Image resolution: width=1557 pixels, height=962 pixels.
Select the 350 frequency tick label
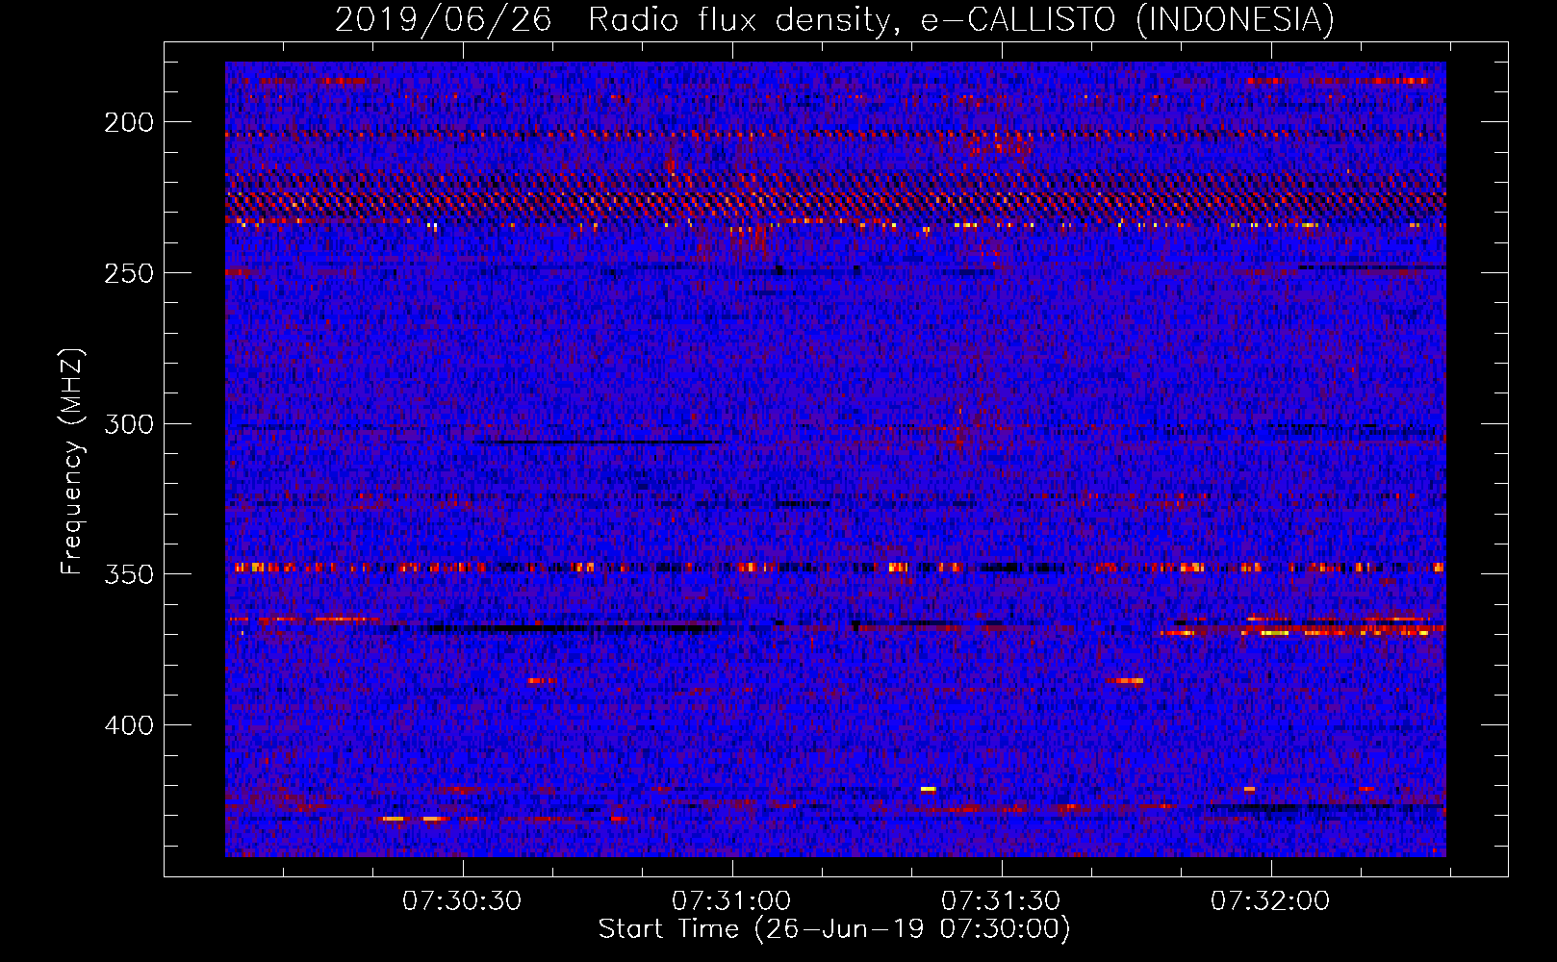(129, 574)
